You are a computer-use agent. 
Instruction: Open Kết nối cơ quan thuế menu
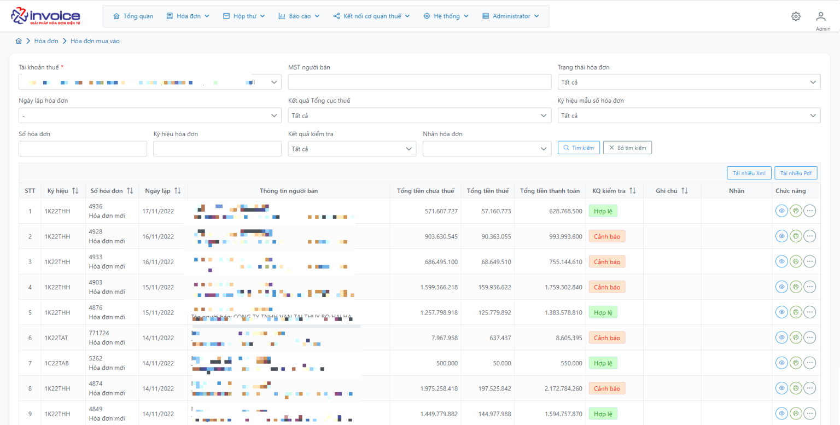(x=371, y=16)
